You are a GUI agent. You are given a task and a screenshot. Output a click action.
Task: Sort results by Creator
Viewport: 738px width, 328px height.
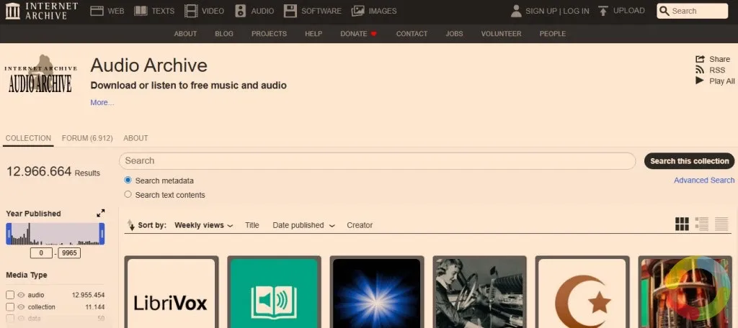tap(360, 225)
